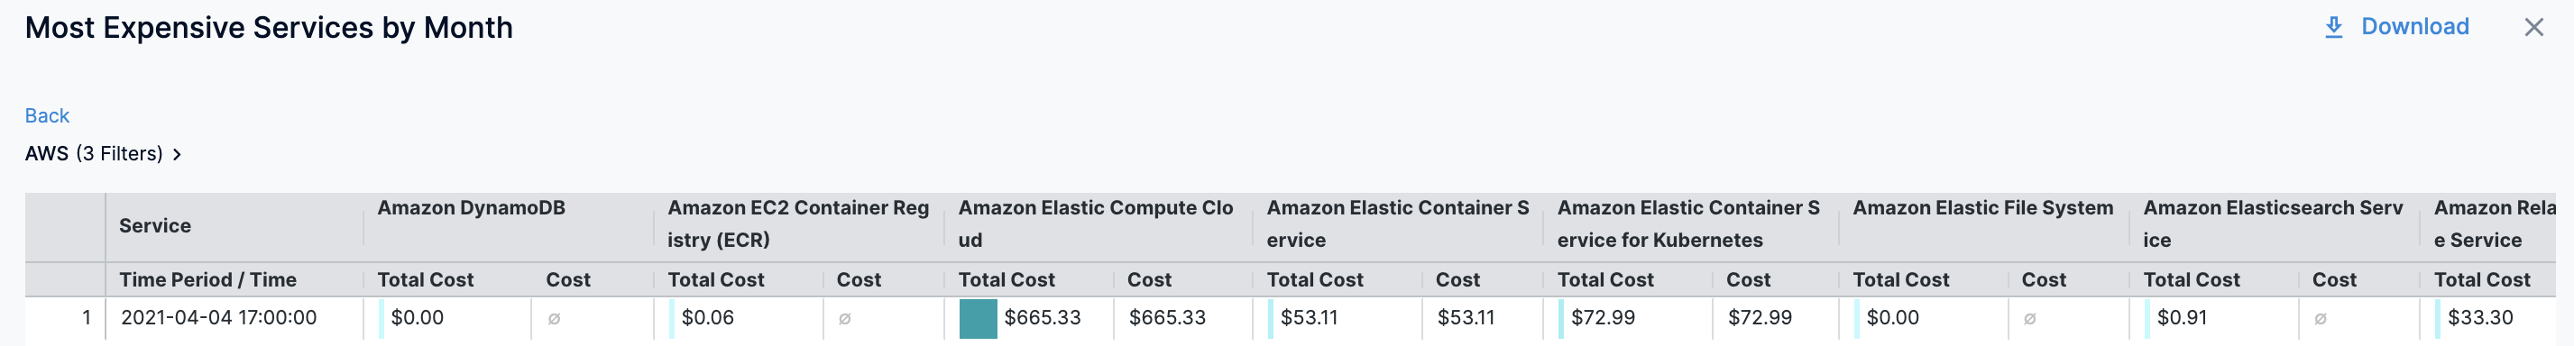Go Back via the Back link
This screenshot has height=346, width=2574.
tap(47, 115)
